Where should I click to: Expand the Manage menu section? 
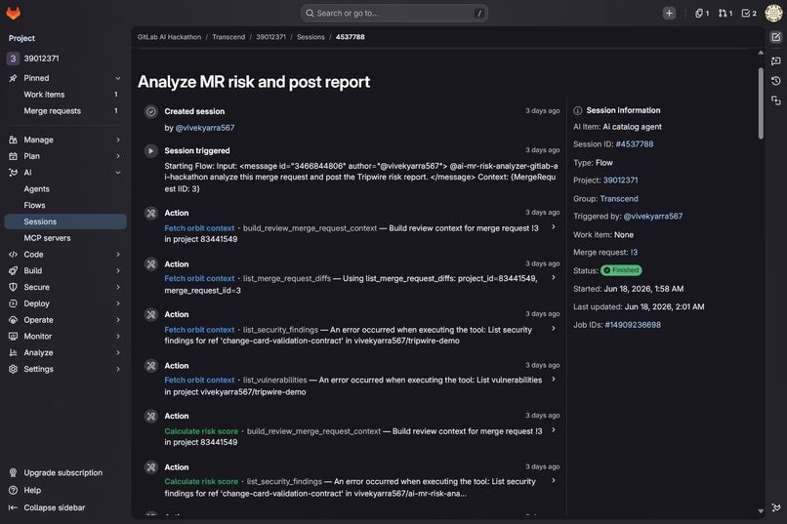65,140
